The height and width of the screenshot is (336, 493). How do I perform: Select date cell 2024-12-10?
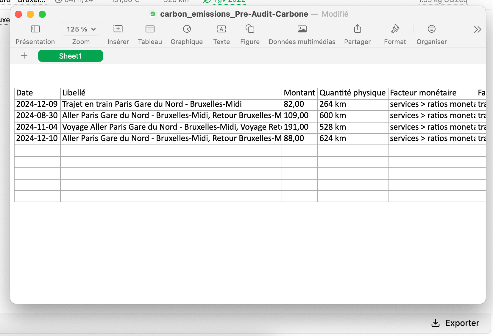[x=38, y=139]
